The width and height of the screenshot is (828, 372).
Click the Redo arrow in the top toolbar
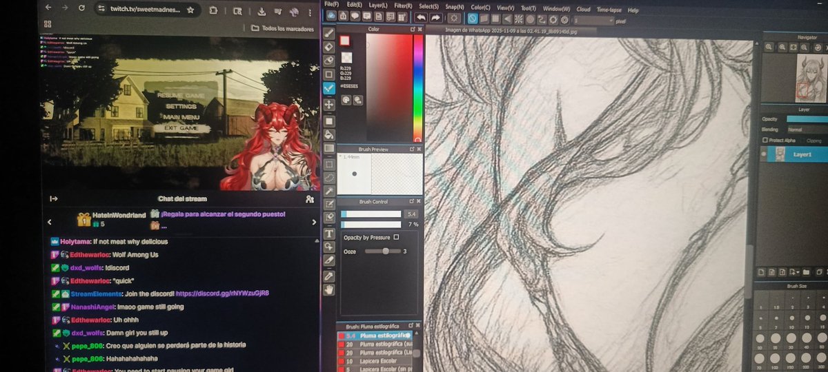click(435, 18)
